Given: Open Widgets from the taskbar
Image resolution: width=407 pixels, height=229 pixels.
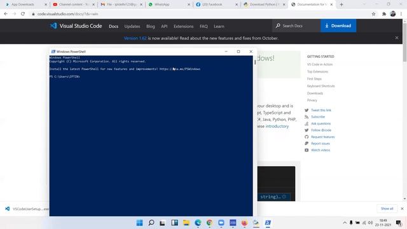Looking at the screenshot, I should (174, 223).
